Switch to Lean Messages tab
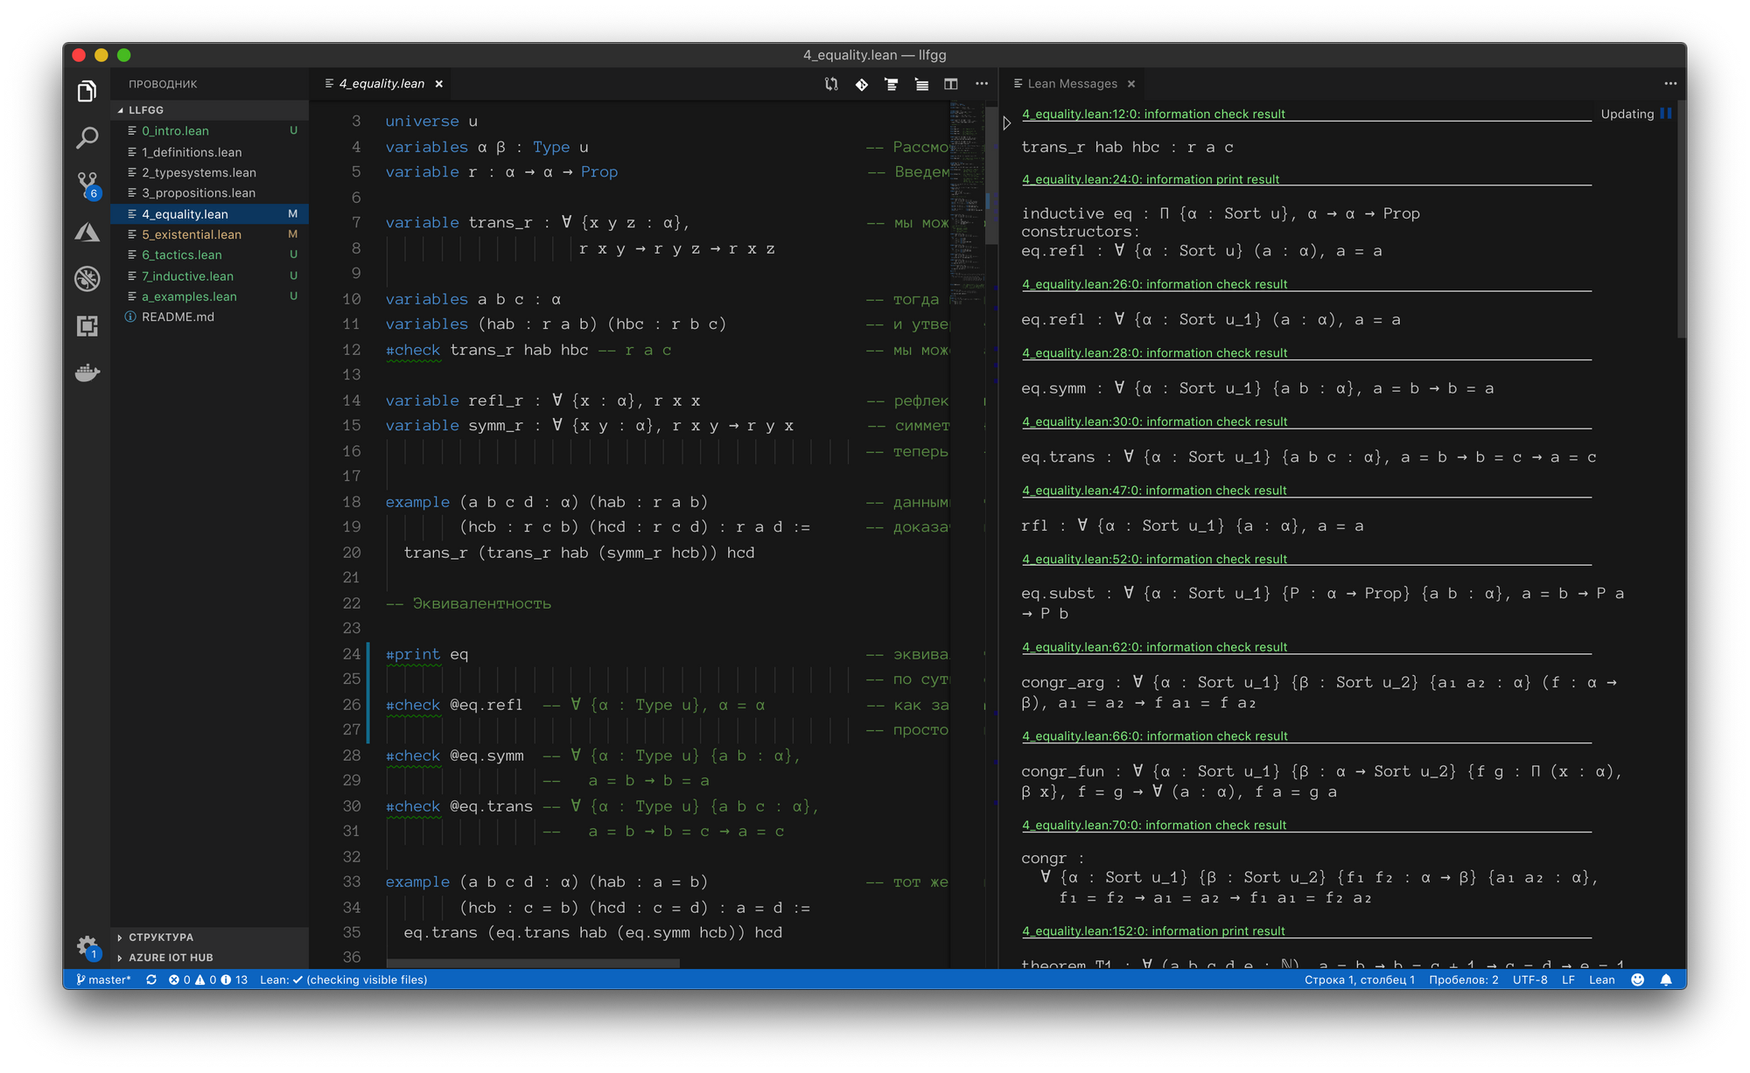 tap(1072, 84)
